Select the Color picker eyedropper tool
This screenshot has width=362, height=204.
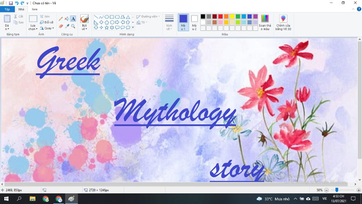pyautogui.click(x=67, y=26)
